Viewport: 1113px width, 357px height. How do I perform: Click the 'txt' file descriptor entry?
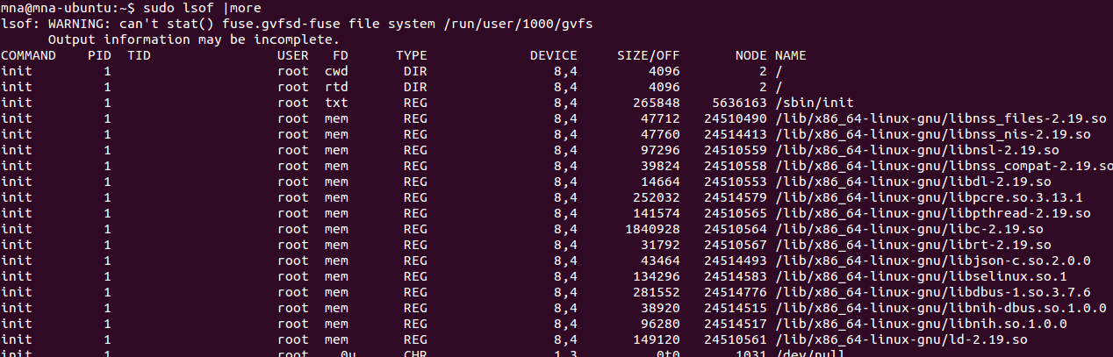point(336,103)
